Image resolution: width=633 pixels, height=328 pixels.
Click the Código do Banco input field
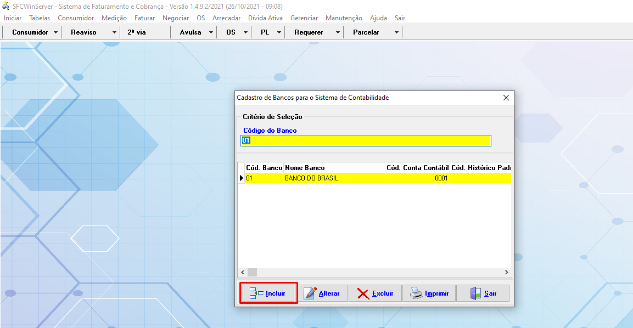coord(366,141)
